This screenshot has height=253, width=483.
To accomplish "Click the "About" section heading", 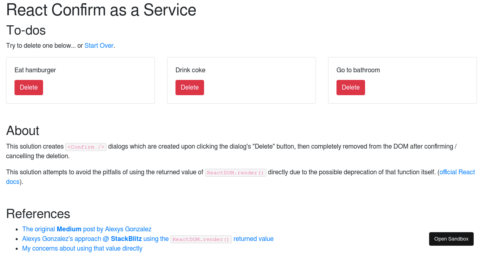I will click(22, 131).
